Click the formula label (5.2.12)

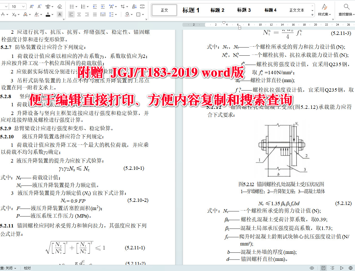point(343,203)
